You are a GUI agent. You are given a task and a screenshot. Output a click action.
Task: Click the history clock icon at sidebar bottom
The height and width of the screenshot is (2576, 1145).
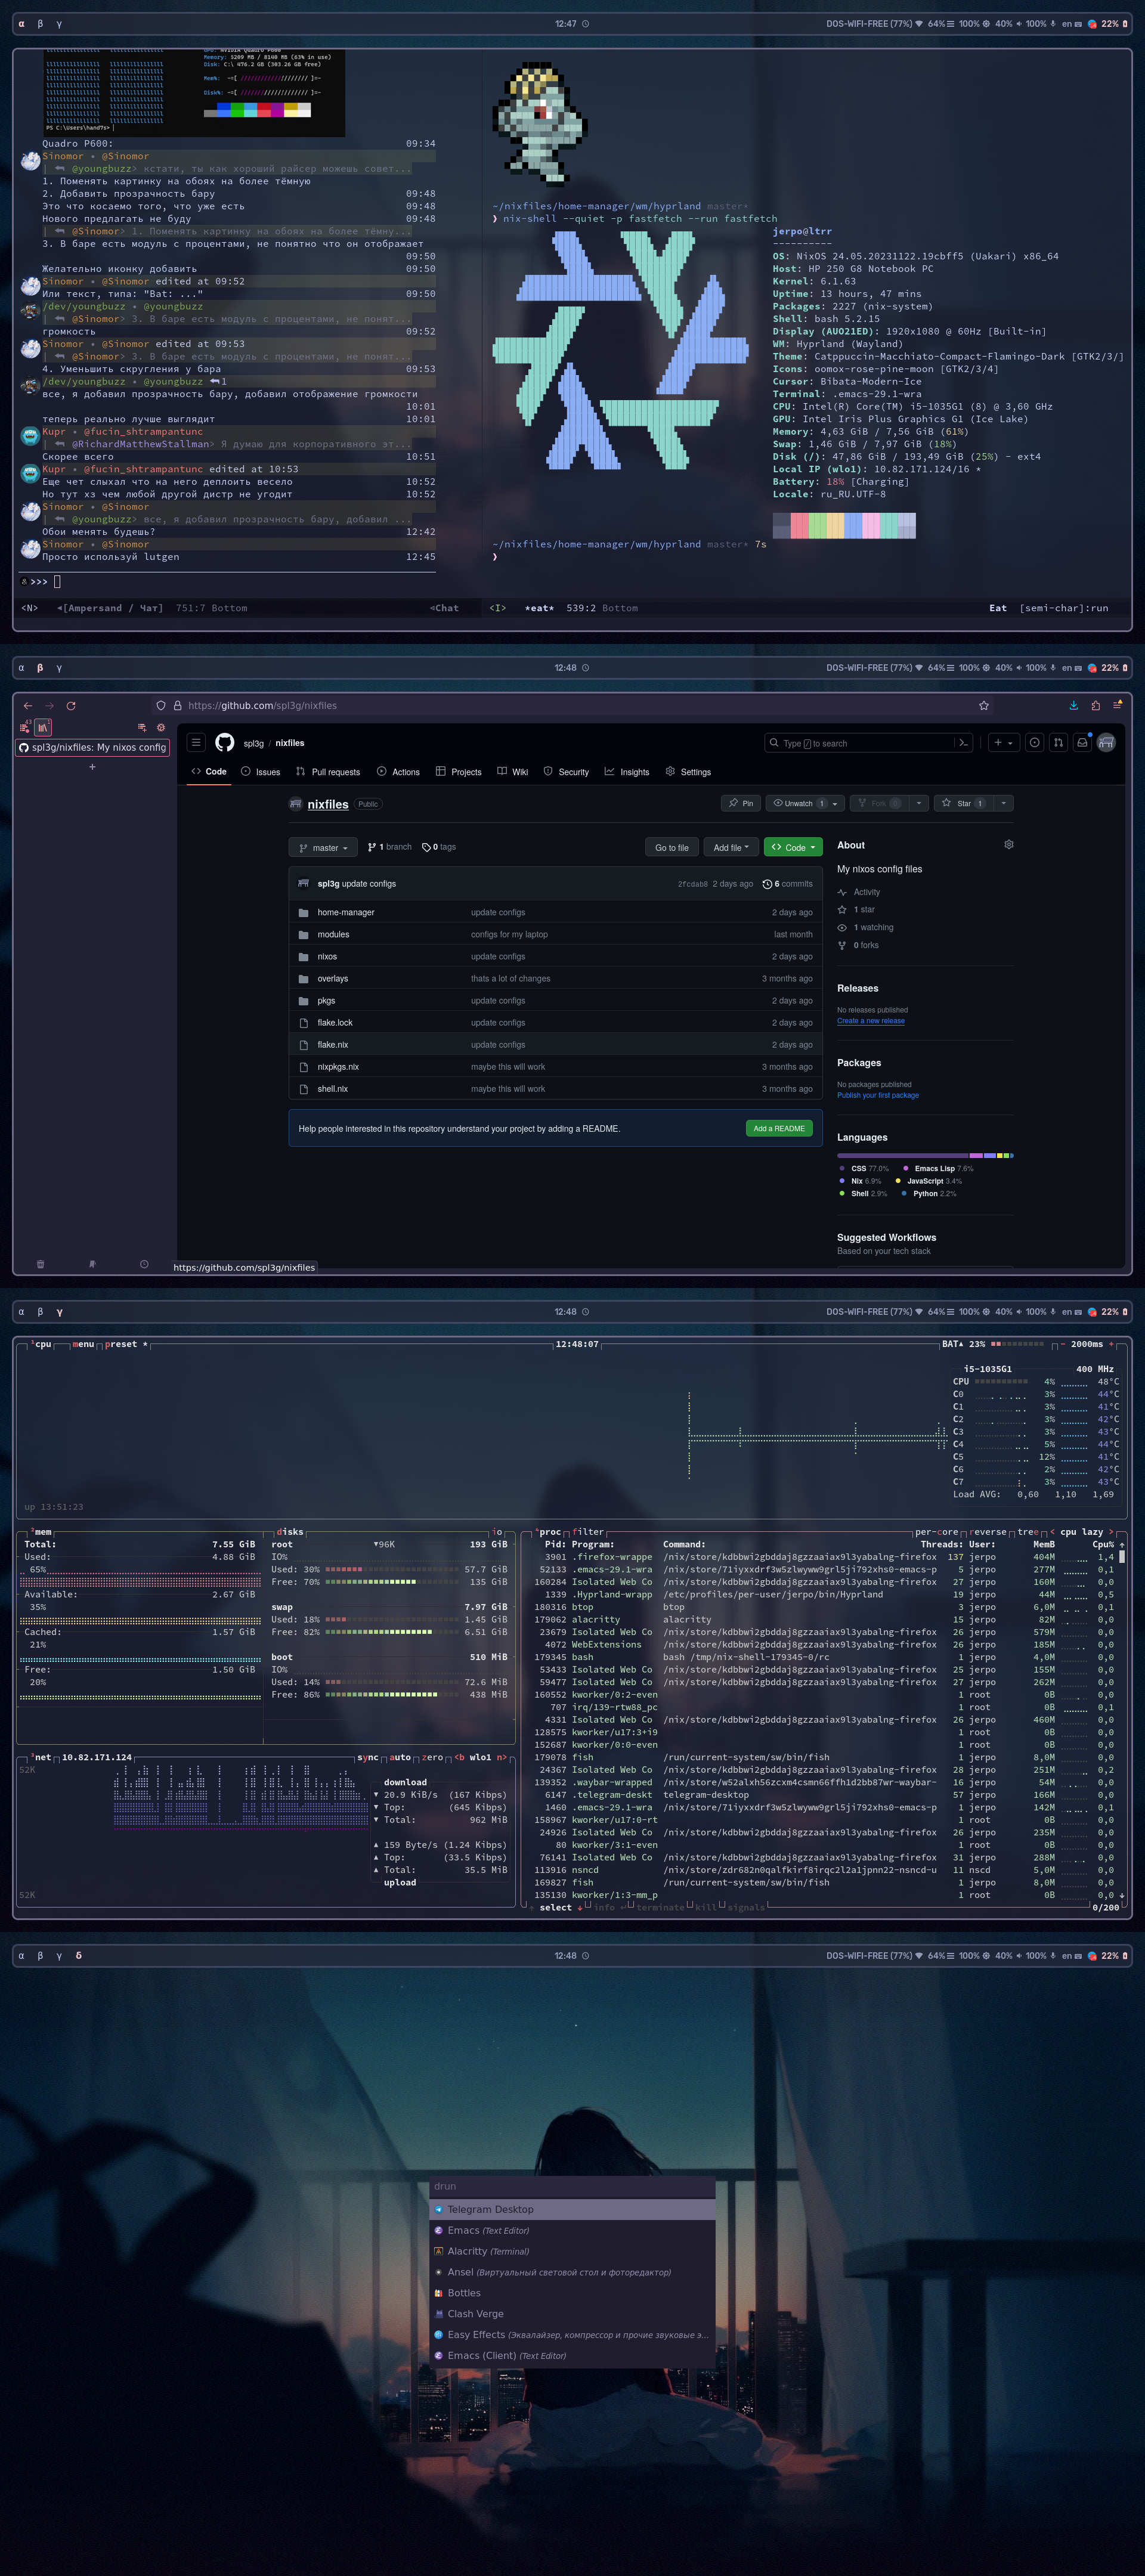click(x=144, y=1264)
